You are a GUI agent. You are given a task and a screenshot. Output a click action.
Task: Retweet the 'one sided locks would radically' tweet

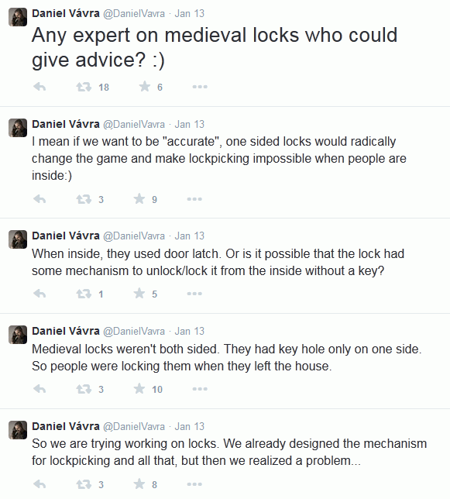tap(84, 199)
